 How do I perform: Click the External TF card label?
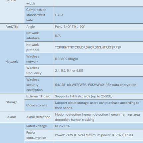(x=38, y=96)
